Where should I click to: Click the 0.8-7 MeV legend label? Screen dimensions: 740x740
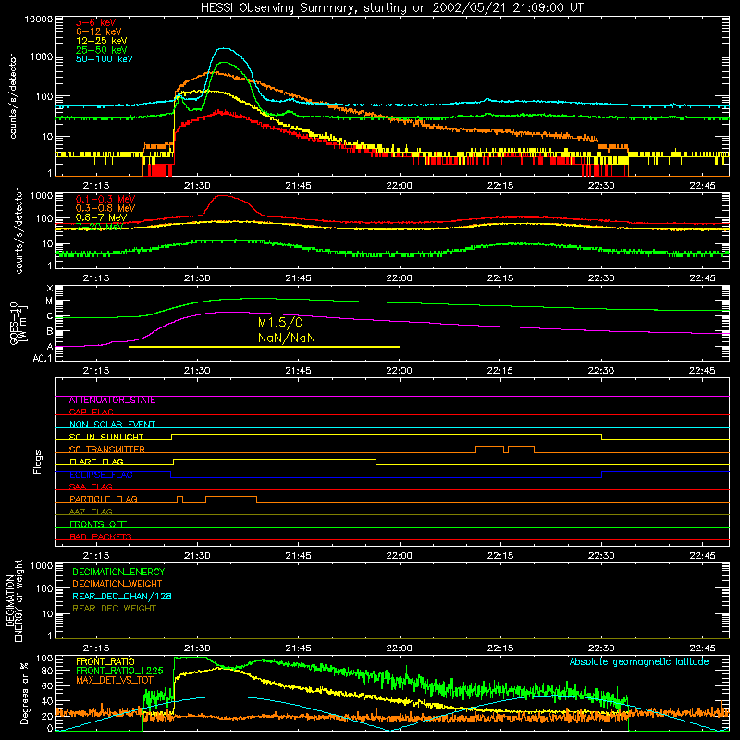point(101,217)
